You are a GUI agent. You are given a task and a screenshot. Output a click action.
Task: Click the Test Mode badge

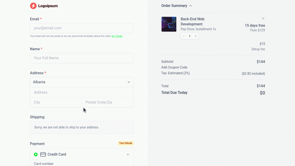[126, 143]
